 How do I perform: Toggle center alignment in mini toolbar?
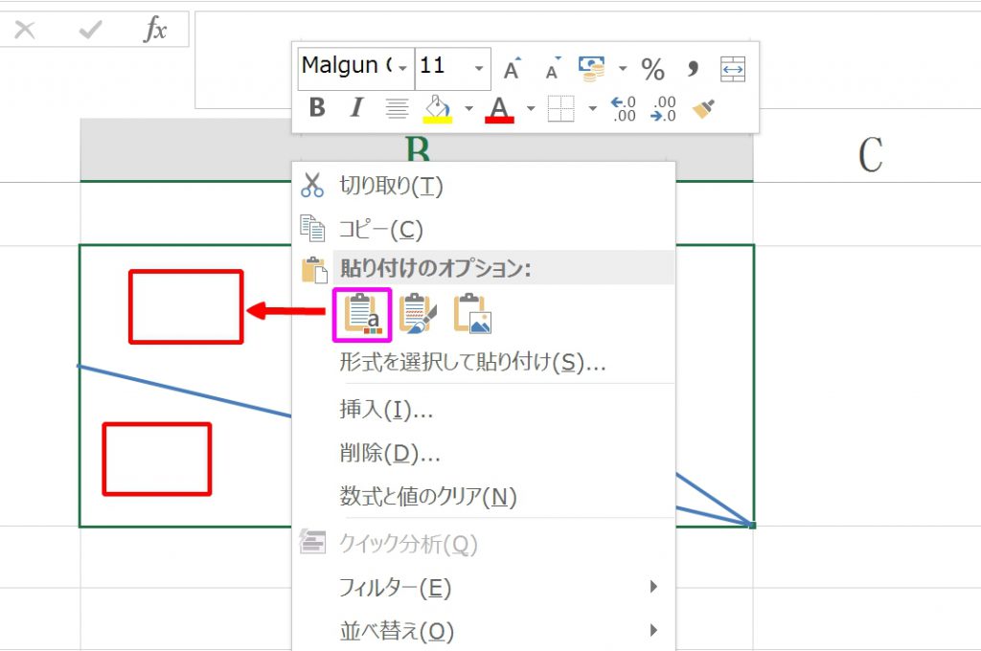397,108
